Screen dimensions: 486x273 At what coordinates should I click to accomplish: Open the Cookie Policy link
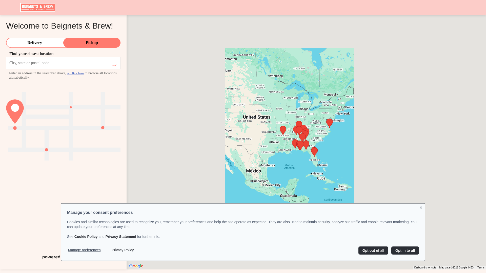[86, 237]
